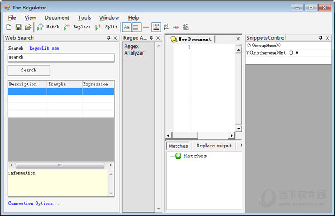Image resolution: width=335 pixels, height=216 pixels.
Task: Select the New Document tab
Action: click(192, 39)
